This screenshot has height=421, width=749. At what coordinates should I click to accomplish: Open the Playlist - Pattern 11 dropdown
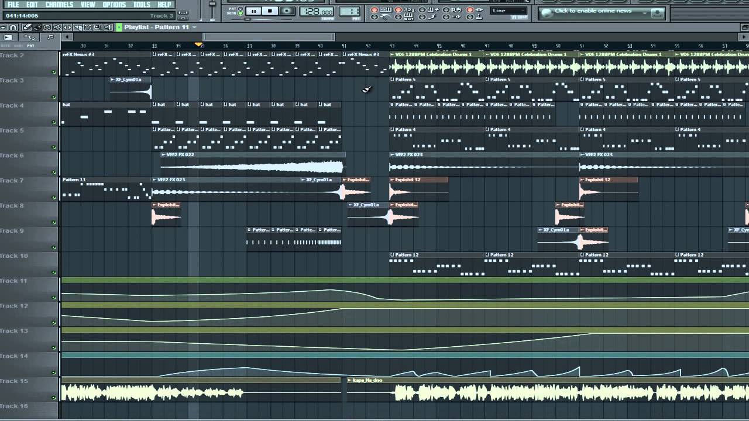[194, 27]
